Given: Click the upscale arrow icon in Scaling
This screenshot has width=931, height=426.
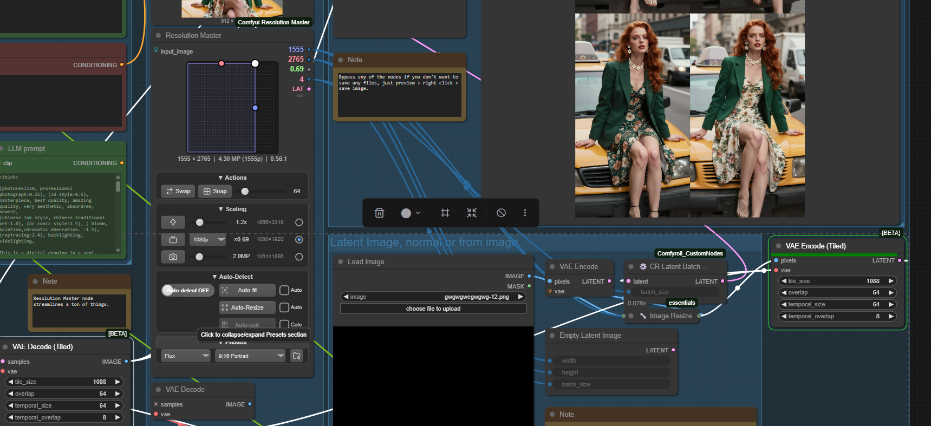Looking at the screenshot, I should click(173, 222).
